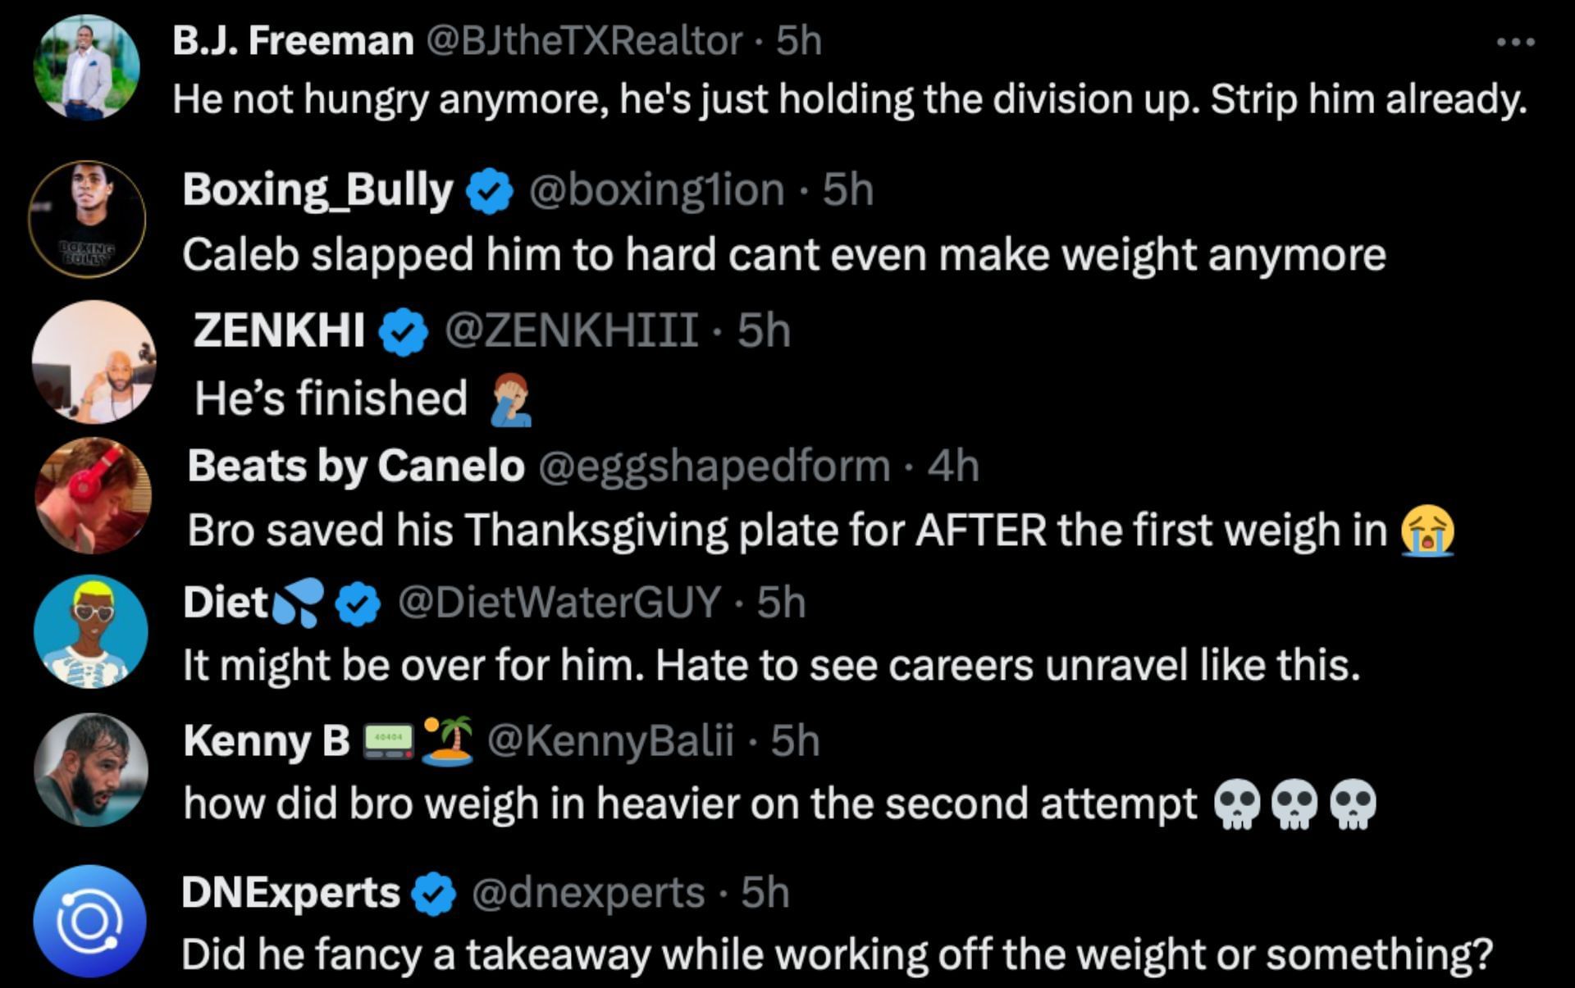Click the DNExperts blue logo avatar

[89, 921]
